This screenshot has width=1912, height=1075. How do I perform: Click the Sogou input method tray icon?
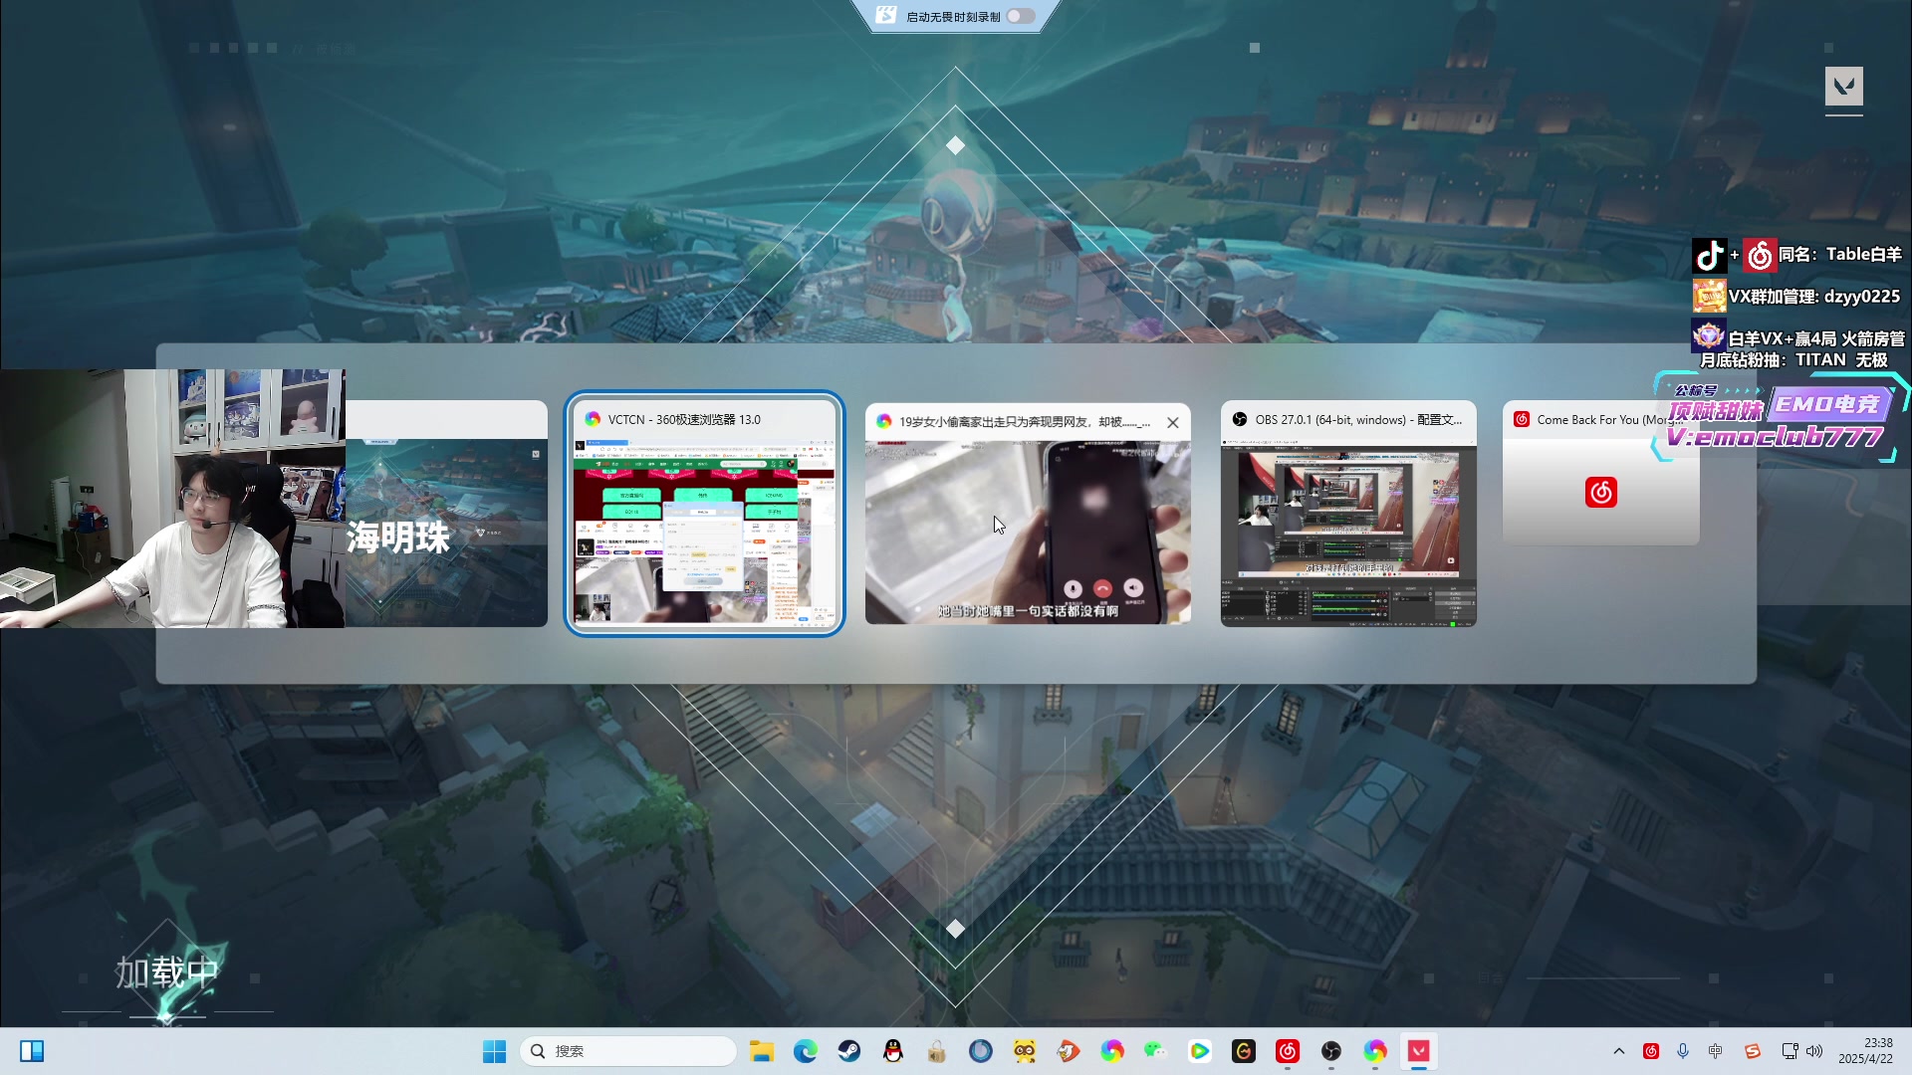(x=1753, y=1051)
